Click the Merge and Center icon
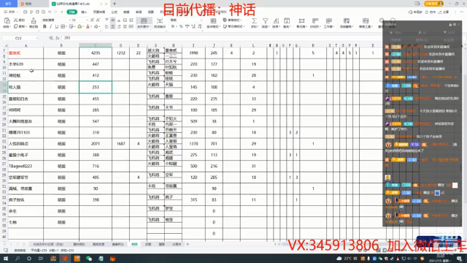467x263 pixels. [144, 20]
